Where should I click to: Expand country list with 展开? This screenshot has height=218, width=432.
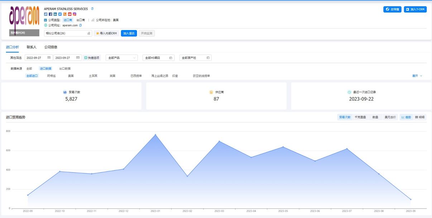[417, 76]
